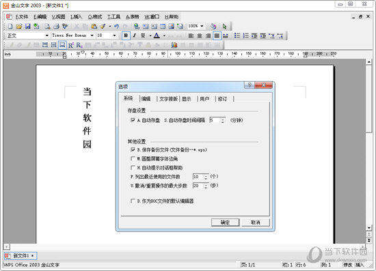The height and width of the screenshot is (271, 376).
Task: Switch to the 文字排版 tab
Action: coord(168,98)
